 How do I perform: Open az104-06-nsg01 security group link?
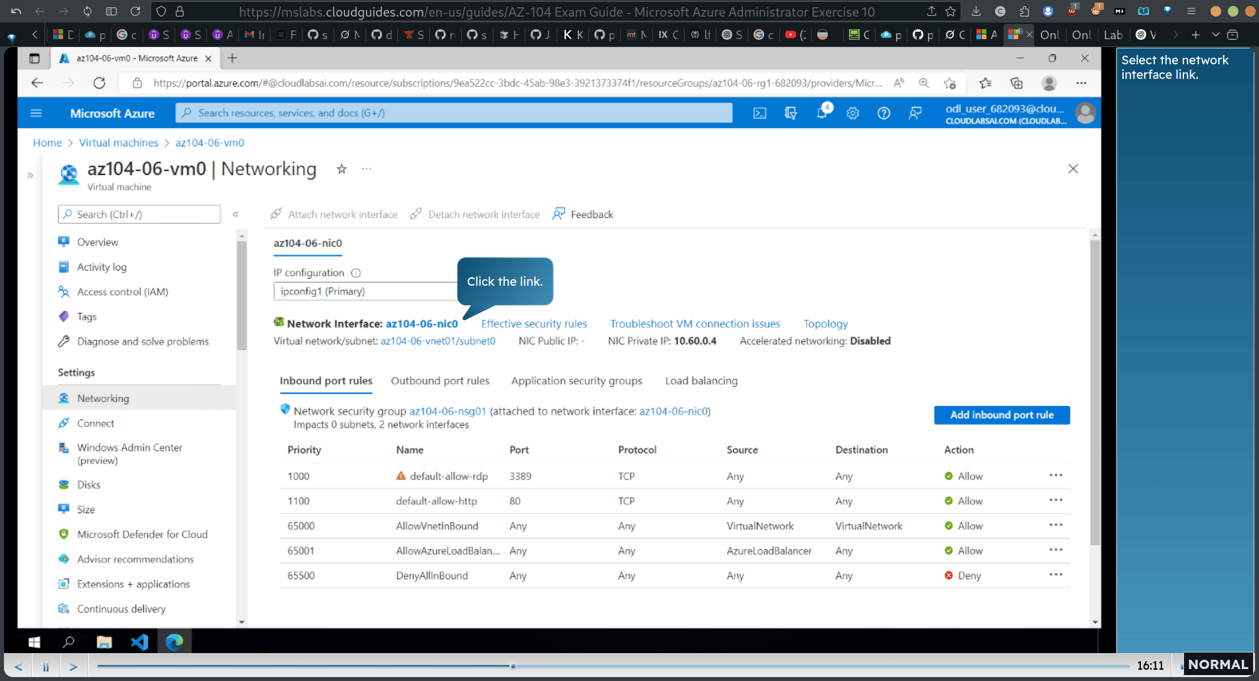pyautogui.click(x=448, y=411)
